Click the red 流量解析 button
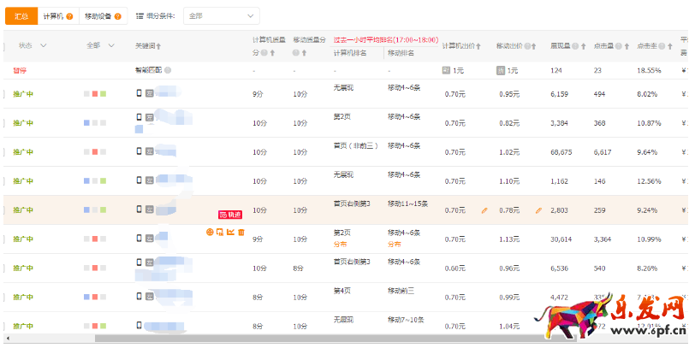The height and width of the screenshot is (348, 695). (229, 215)
